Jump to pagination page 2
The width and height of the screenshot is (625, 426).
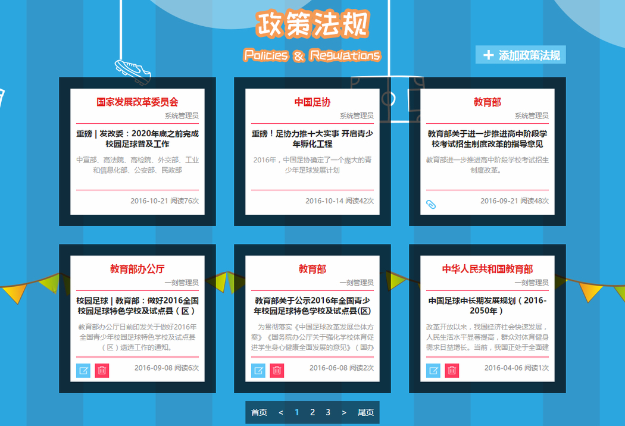[x=312, y=412]
